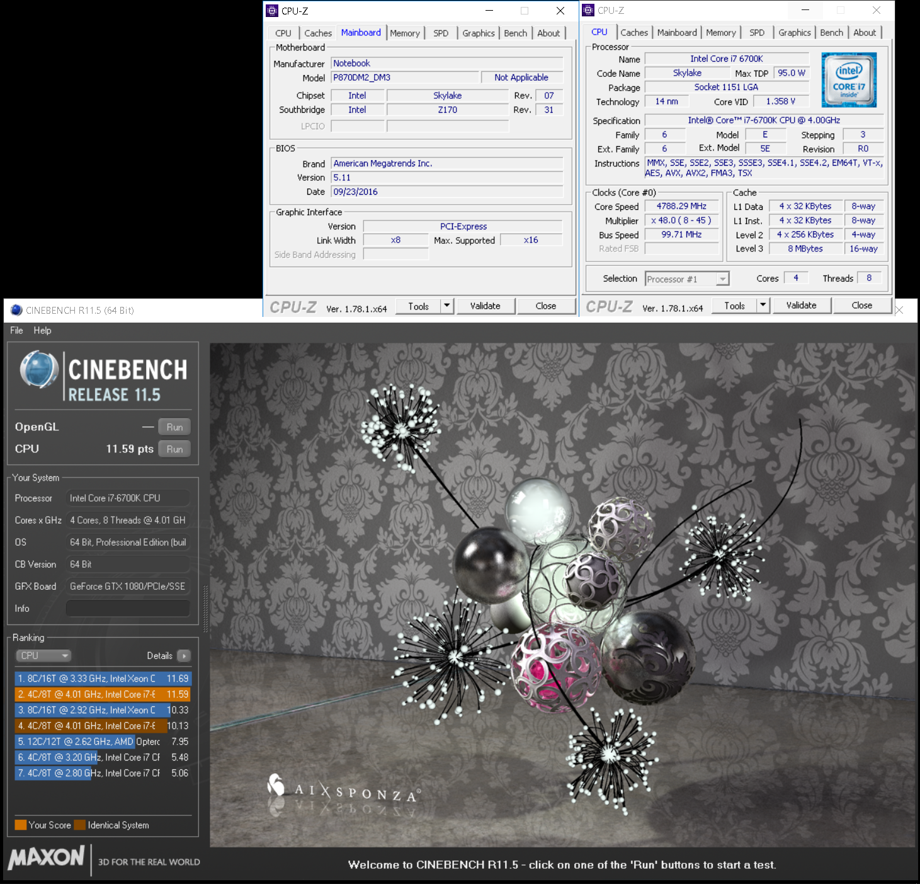This screenshot has height=884, width=920.
Task: Click the orange Your Score legend swatch
Action: (x=21, y=825)
